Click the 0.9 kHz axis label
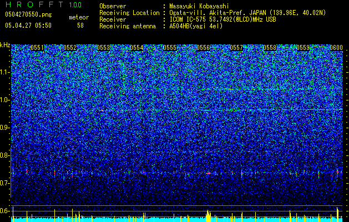The image size is (349, 222). point(5,128)
